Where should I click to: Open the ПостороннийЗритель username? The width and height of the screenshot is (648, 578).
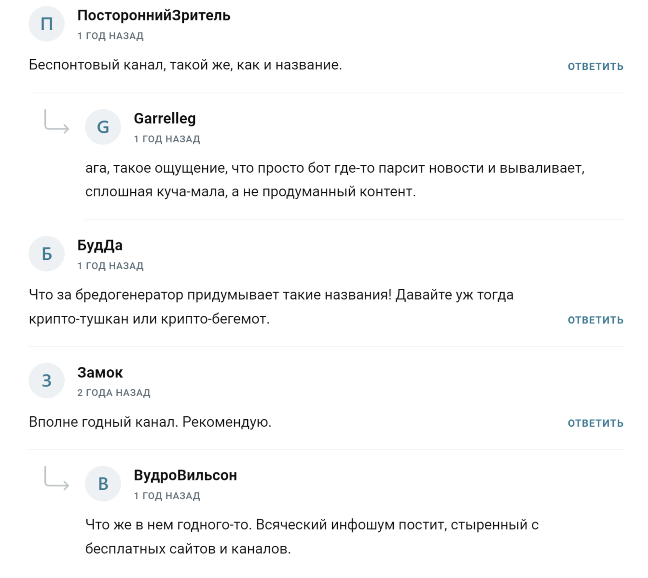(154, 15)
